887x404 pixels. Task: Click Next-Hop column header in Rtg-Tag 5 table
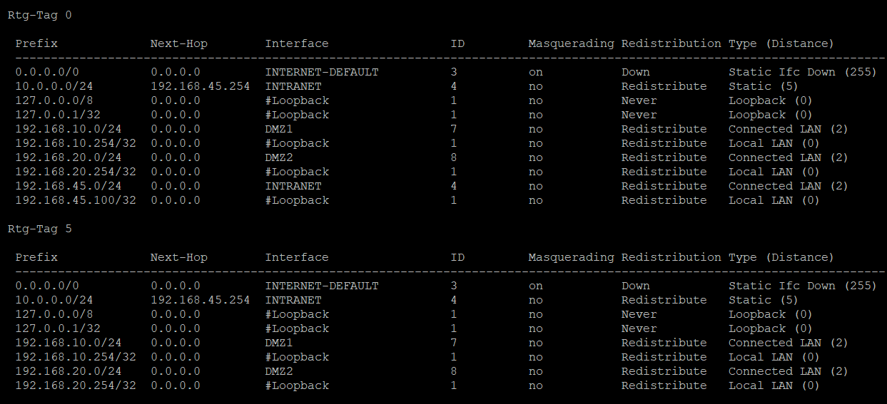click(x=178, y=257)
